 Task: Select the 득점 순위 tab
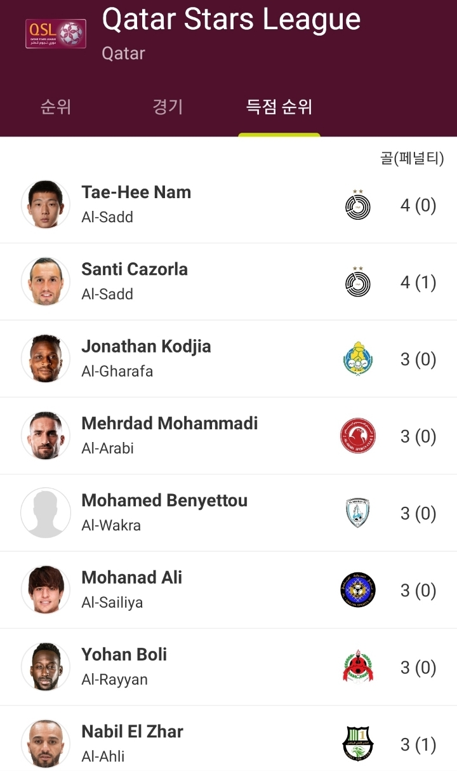click(279, 107)
